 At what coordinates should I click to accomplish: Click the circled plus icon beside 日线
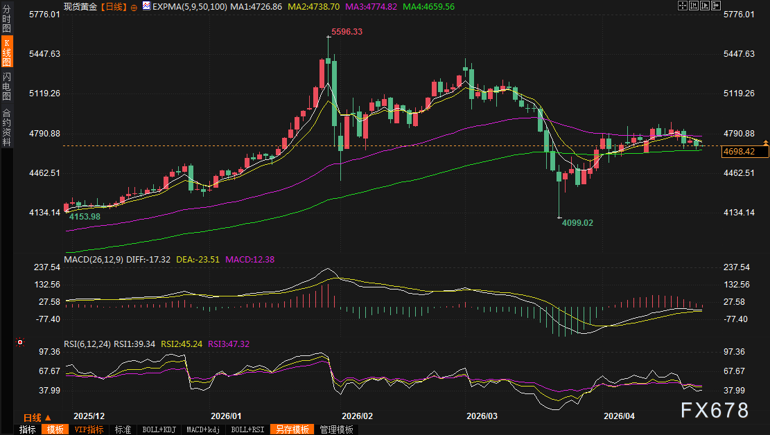(134, 6)
